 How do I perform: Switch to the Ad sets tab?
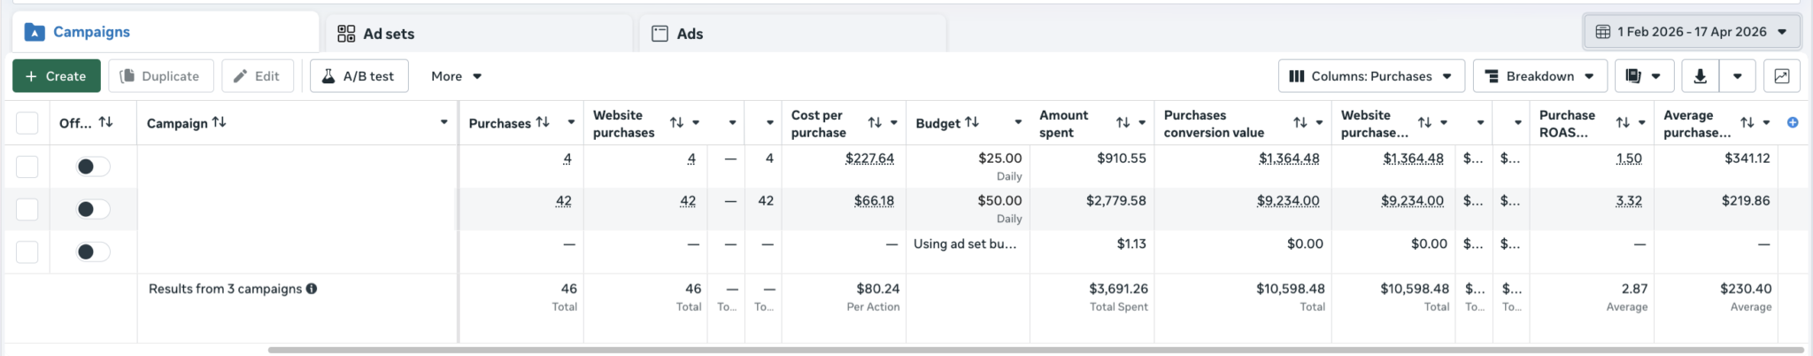pos(478,34)
